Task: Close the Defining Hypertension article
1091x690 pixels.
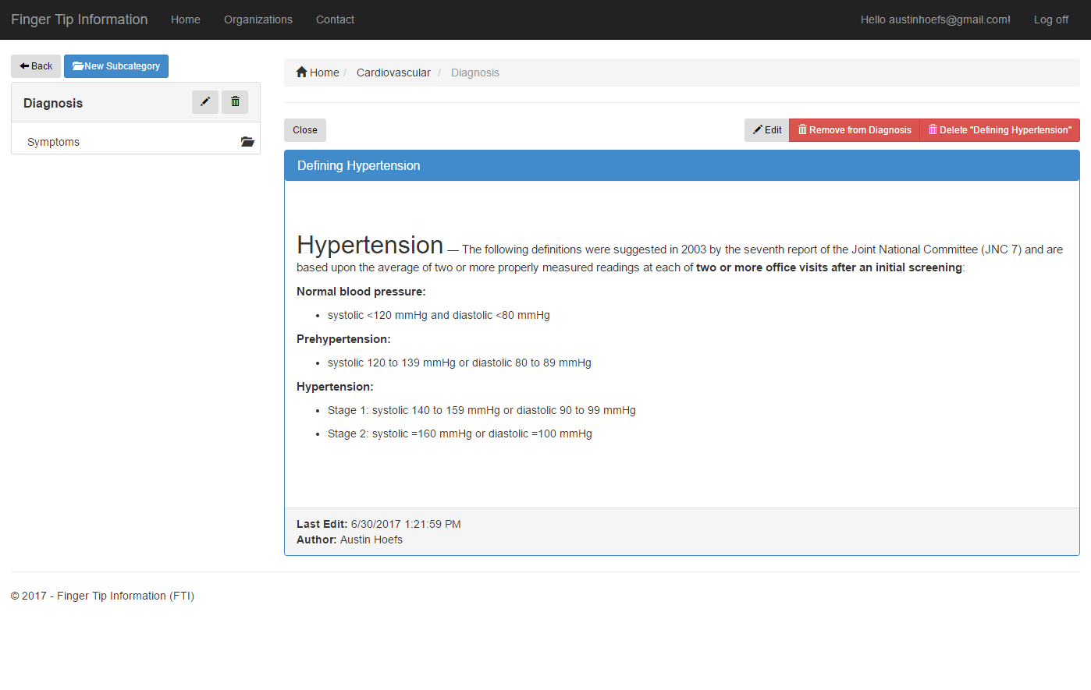Action: point(304,130)
